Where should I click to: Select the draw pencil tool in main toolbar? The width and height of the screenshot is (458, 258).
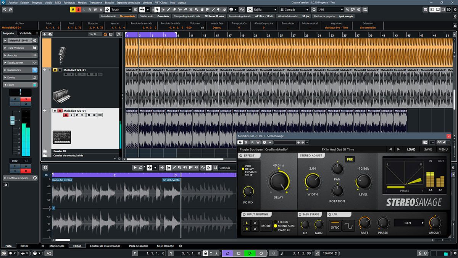coord(168,9)
